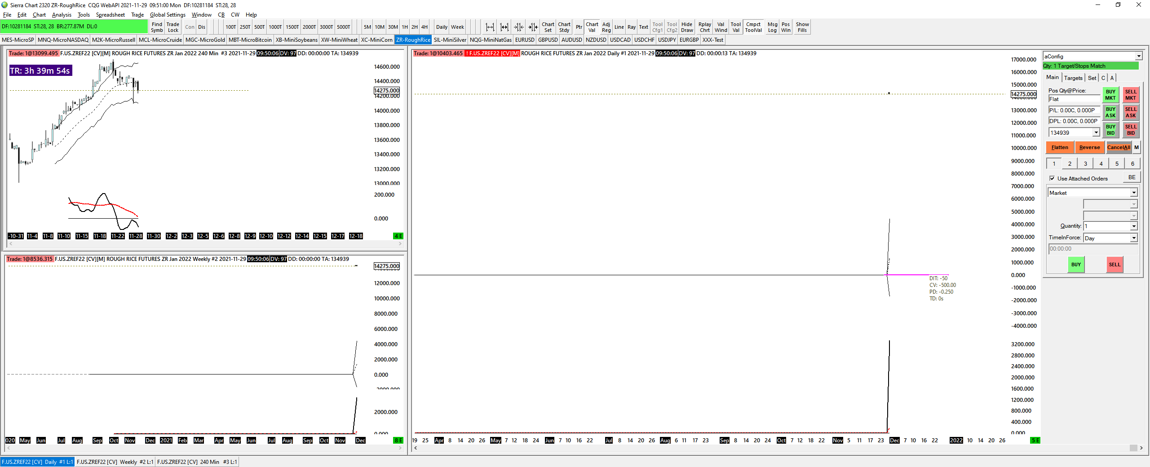Switch to the SIL-MiniSilver chartbook tab
Image resolution: width=1150 pixels, height=467 pixels.
coord(450,40)
